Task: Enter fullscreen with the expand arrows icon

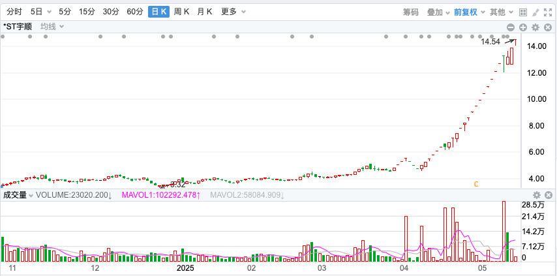Action: [548, 12]
